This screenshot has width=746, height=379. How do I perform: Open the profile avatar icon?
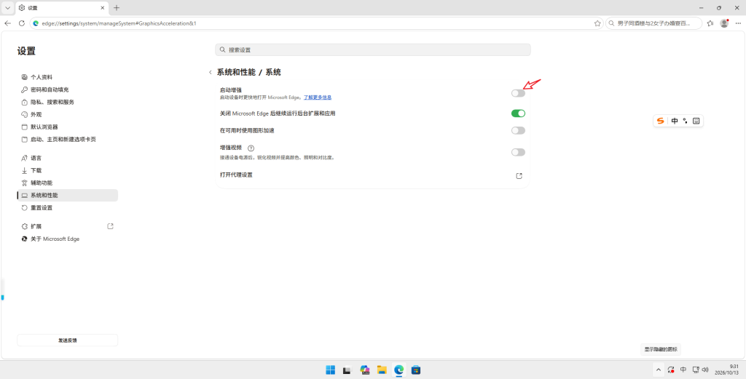coord(724,23)
